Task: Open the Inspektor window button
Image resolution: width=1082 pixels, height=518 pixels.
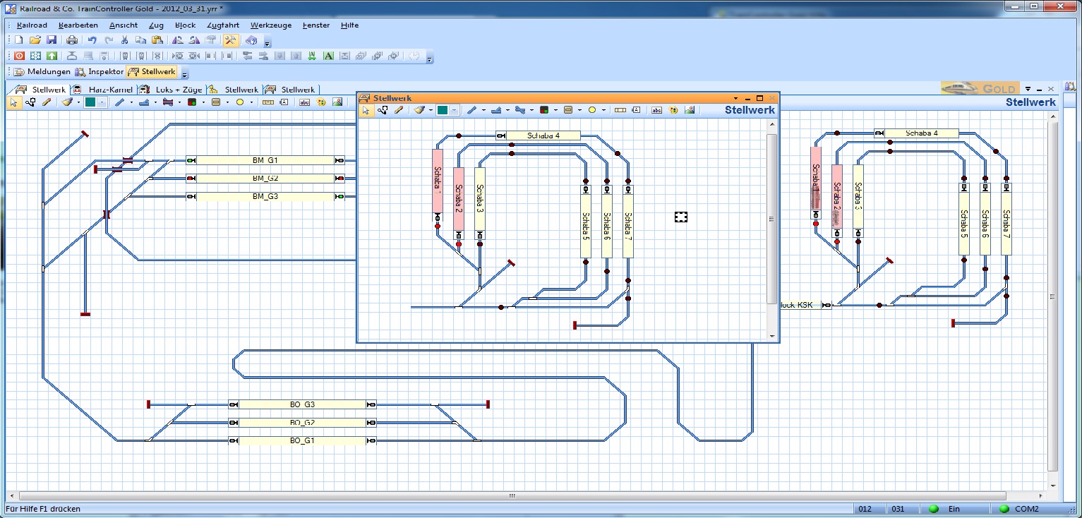Action: [100, 72]
